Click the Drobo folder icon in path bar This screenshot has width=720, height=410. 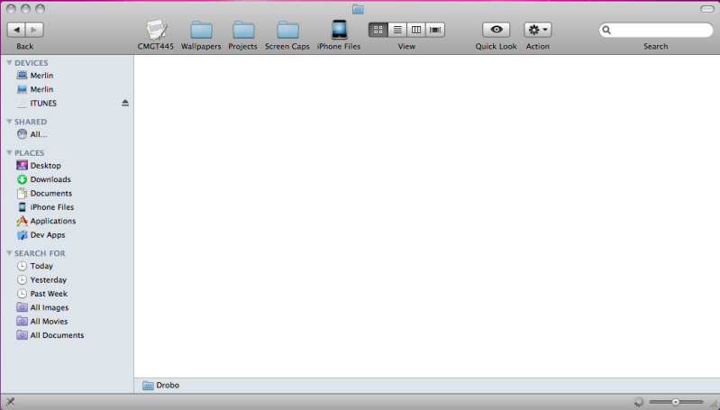point(148,385)
